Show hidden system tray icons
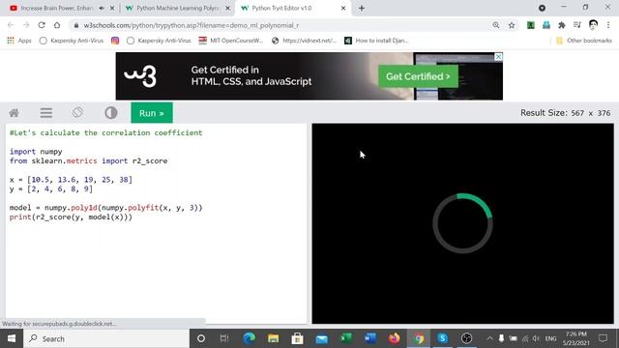 tap(490, 338)
